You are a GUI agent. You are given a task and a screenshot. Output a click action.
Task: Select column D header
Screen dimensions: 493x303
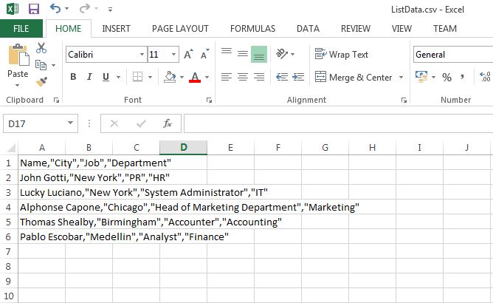point(183,147)
